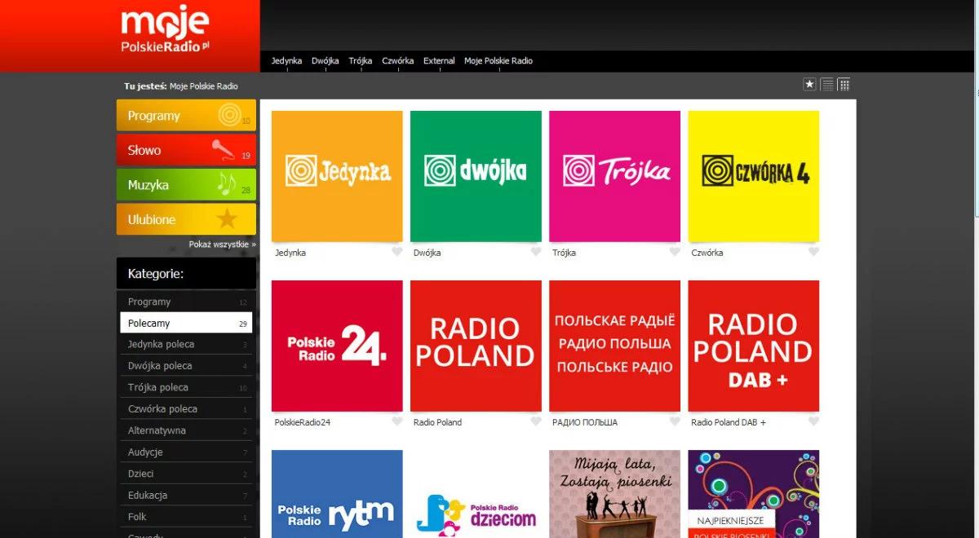Image resolution: width=979 pixels, height=538 pixels.
Task: Select the Edukacja category
Action: 186,495
